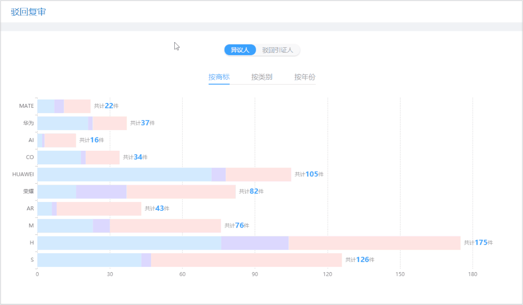Click the blue segment of AR bar
Screen dimensions: 523x305
point(45,209)
